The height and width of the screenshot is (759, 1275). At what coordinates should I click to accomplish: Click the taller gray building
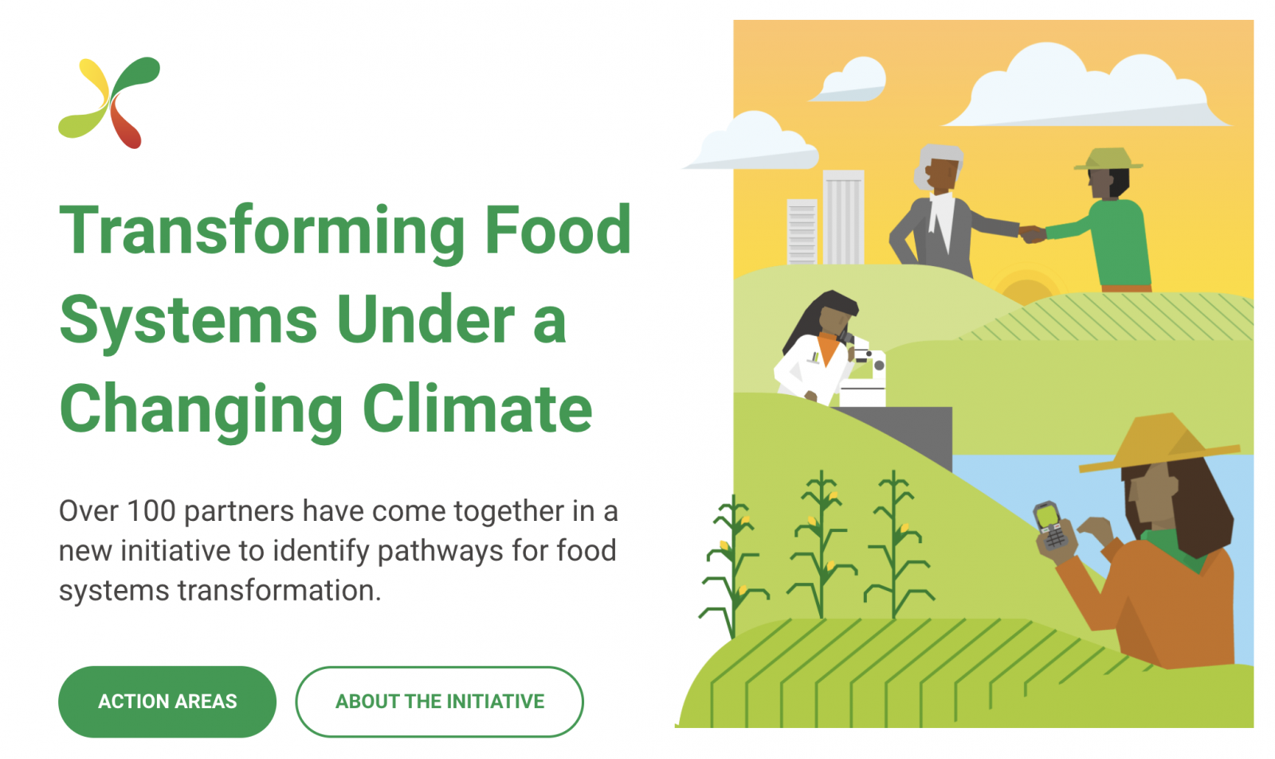(x=843, y=217)
